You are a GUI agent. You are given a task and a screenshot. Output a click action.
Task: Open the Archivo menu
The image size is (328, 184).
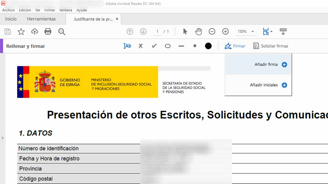tap(8, 10)
